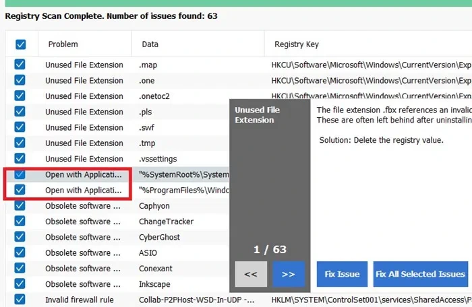This screenshot has width=472, height=307.
Task: Go to next issue with >> button
Action: point(289,274)
